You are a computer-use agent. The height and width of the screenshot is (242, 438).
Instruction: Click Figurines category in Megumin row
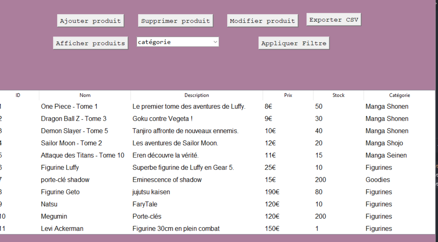coord(379,216)
